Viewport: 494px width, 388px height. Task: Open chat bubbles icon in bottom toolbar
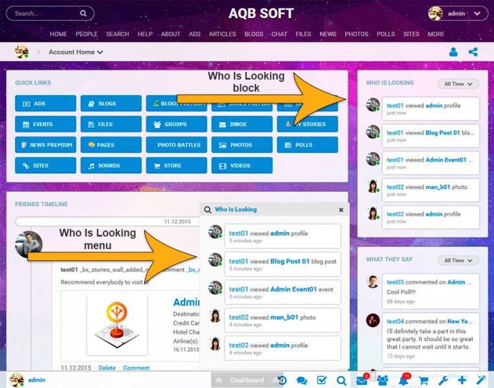[302, 380]
